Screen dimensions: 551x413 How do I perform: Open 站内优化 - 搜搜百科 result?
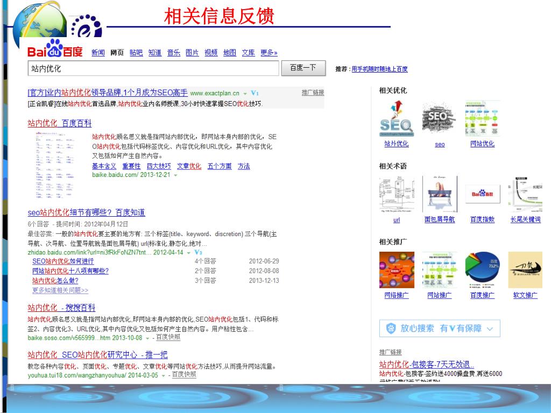pyautogui.click(x=61, y=308)
